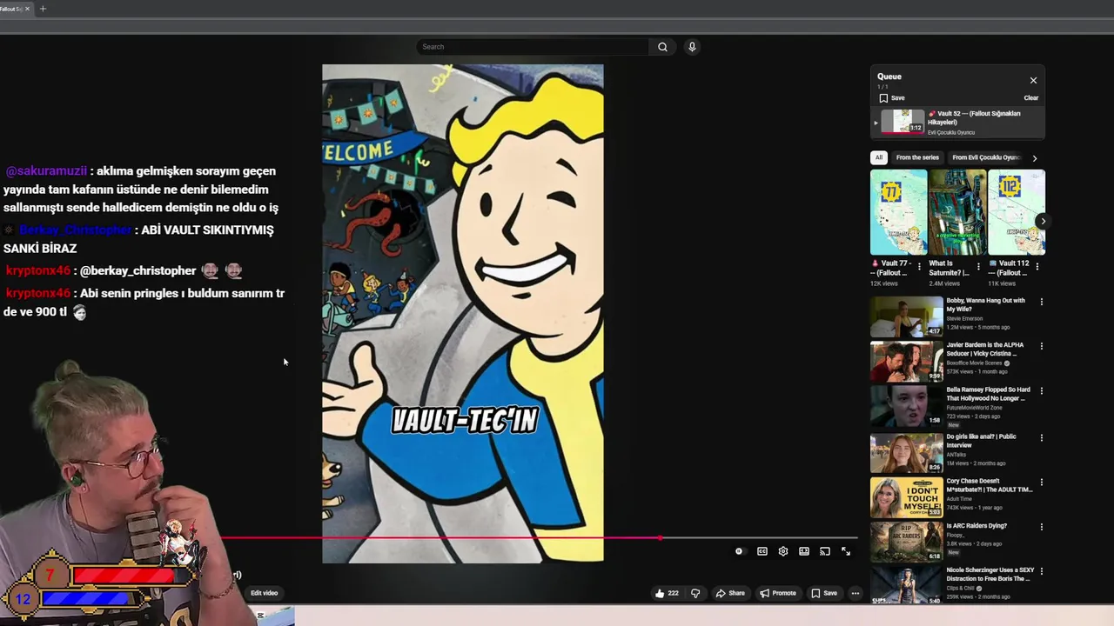Toggle closed captions in player
Image resolution: width=1114 pixels, height=626 pixels.
[x=762, y=551]
